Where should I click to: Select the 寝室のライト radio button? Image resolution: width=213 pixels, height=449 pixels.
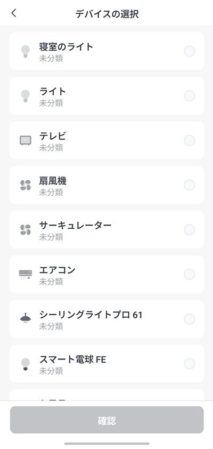pos(189,51)
